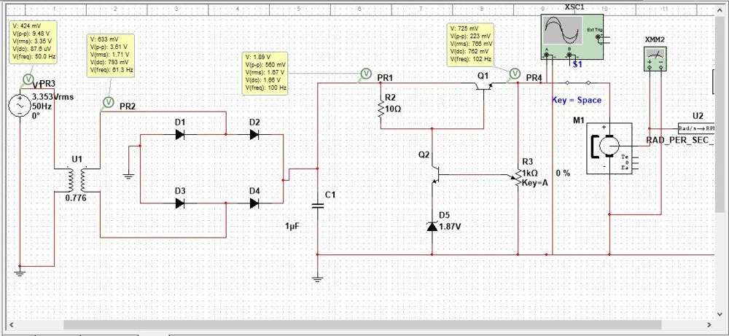Open multimeter XMM2 instrument
The height and width of the screenshot is (336, 729).
(x=655, y=59)
